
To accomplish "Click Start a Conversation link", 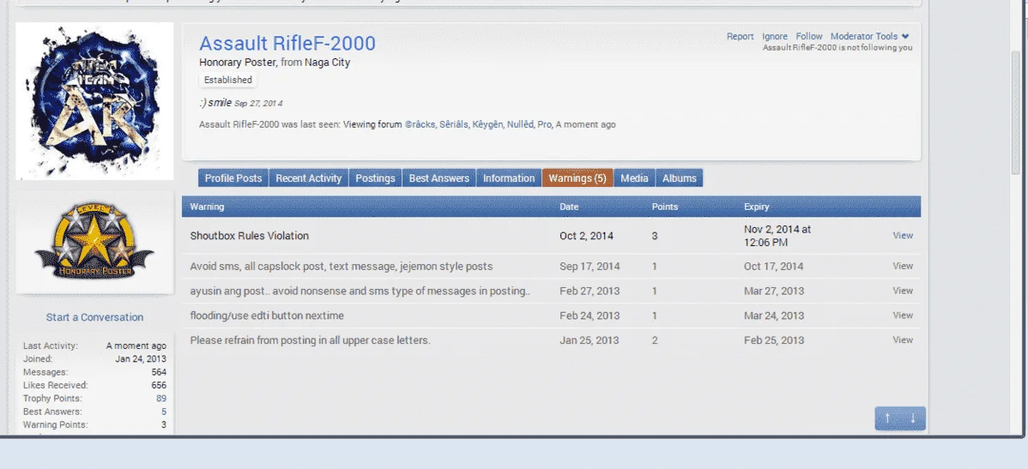I will (94, 317).
